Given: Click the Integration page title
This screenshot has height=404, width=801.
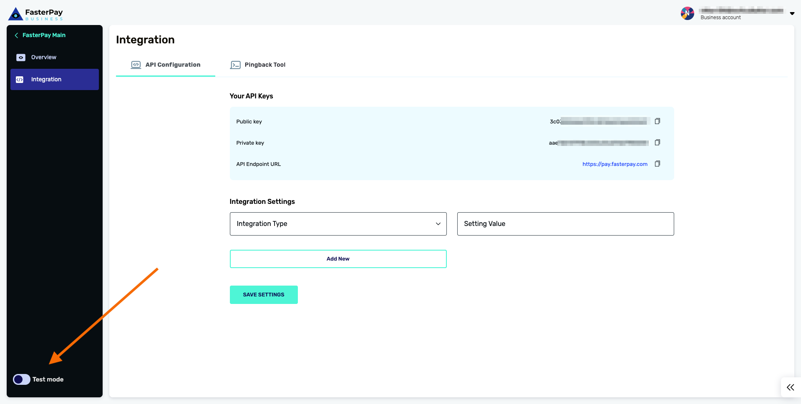Looking at the screenshot, I should [x=145, y=40].
